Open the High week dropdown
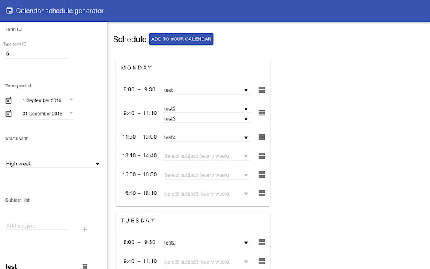 (x=54, y=164)
